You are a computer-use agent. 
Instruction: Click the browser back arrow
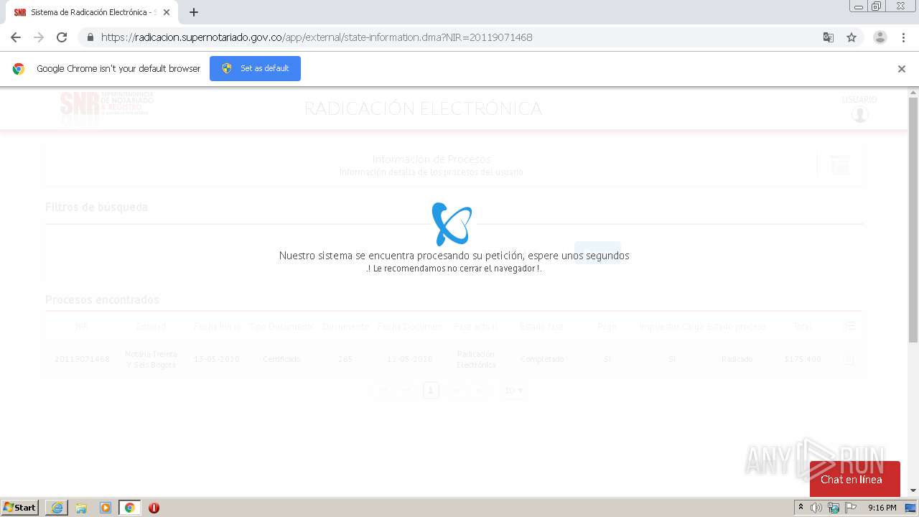tap(16, 37)
